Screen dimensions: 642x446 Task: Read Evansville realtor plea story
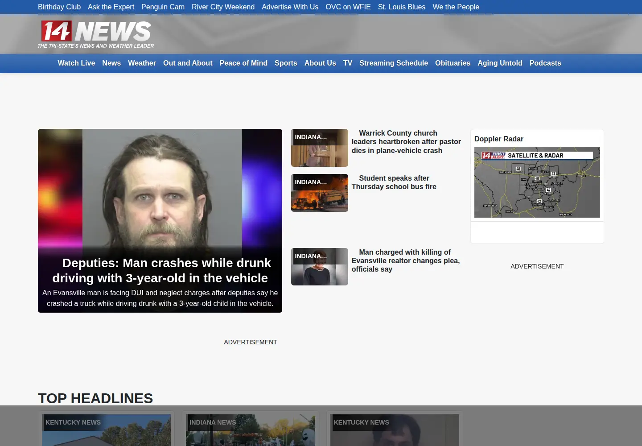[406, 260]
